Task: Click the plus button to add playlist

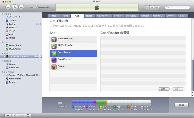Action: tap(8, 116)
